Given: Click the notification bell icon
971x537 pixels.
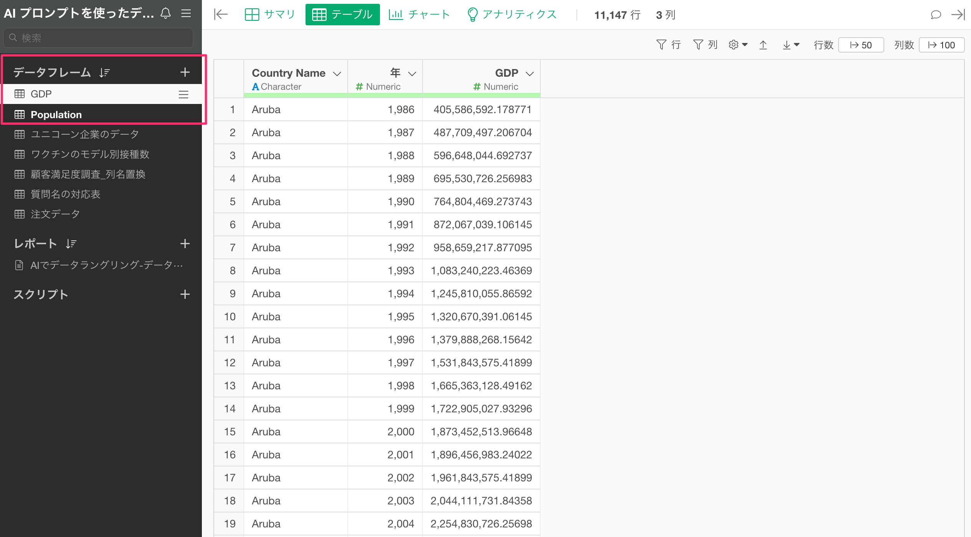Looking at the screenshot, I should tap(165, 13).
